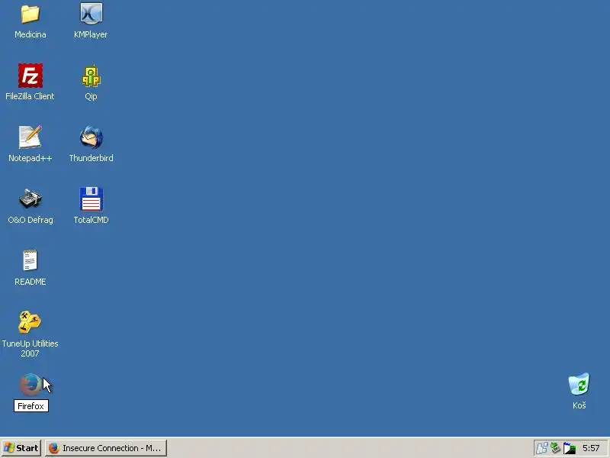Click the FileZilla Client label text
This screenshot has width=610, height=458.
pos(30,96)
